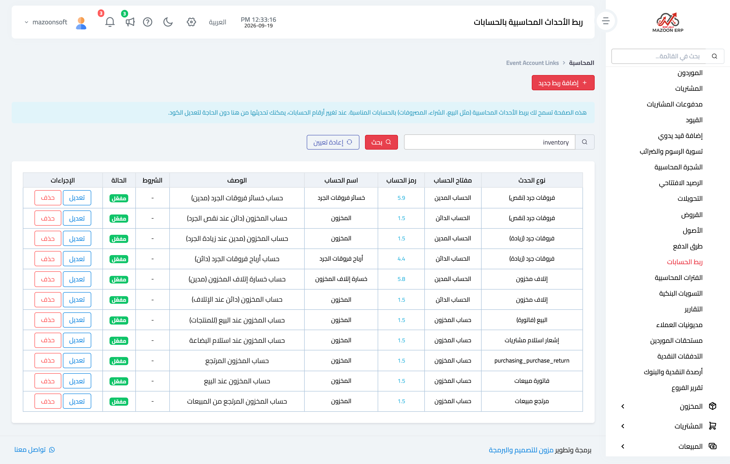Expand the المخزون sidebar section chevron

pyautogui.click(x=623, y=406)
